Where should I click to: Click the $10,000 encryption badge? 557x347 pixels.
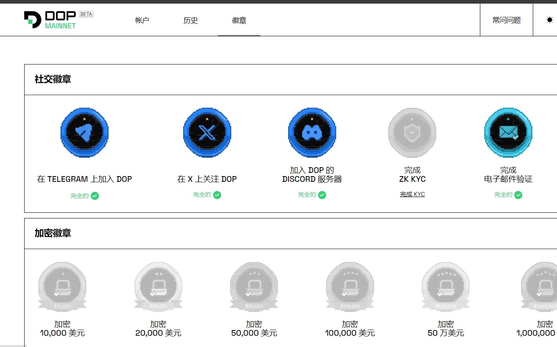[62, 287]
